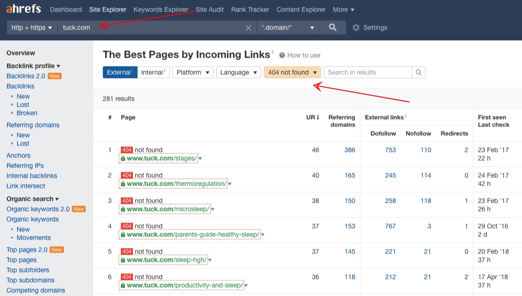Screen dimensions: 522x296
Task: Open Top subdomains report
Action: tap(30, 280)
